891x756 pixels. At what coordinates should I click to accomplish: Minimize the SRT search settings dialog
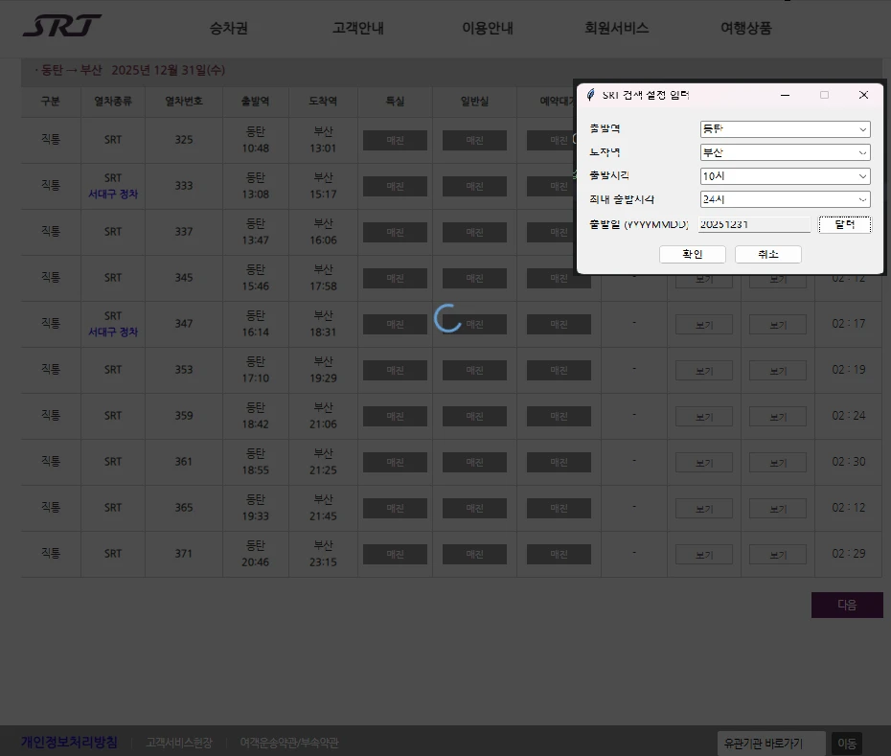(785, 95)
